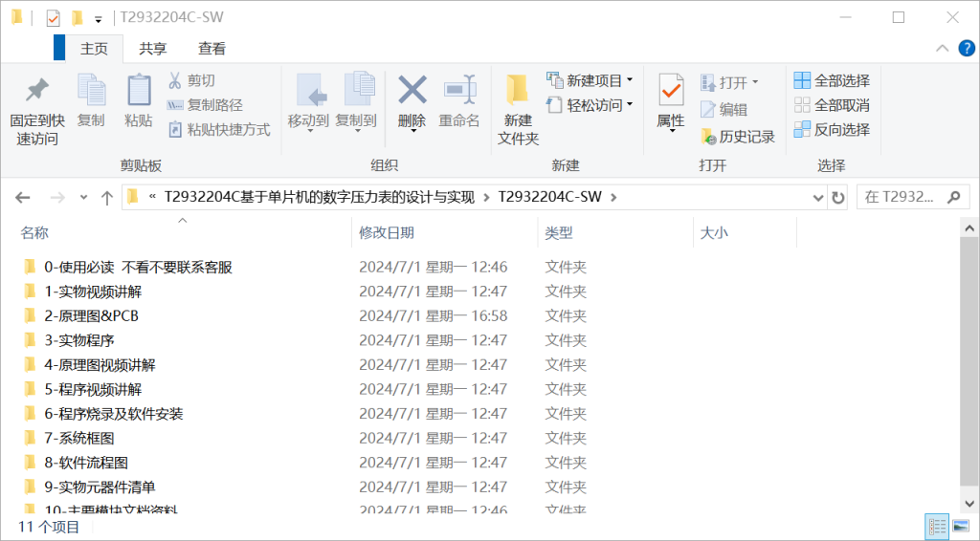Create a New folder (新建文件夹)
The height and width of the screenshot is (541, 980).
[518, 109]
